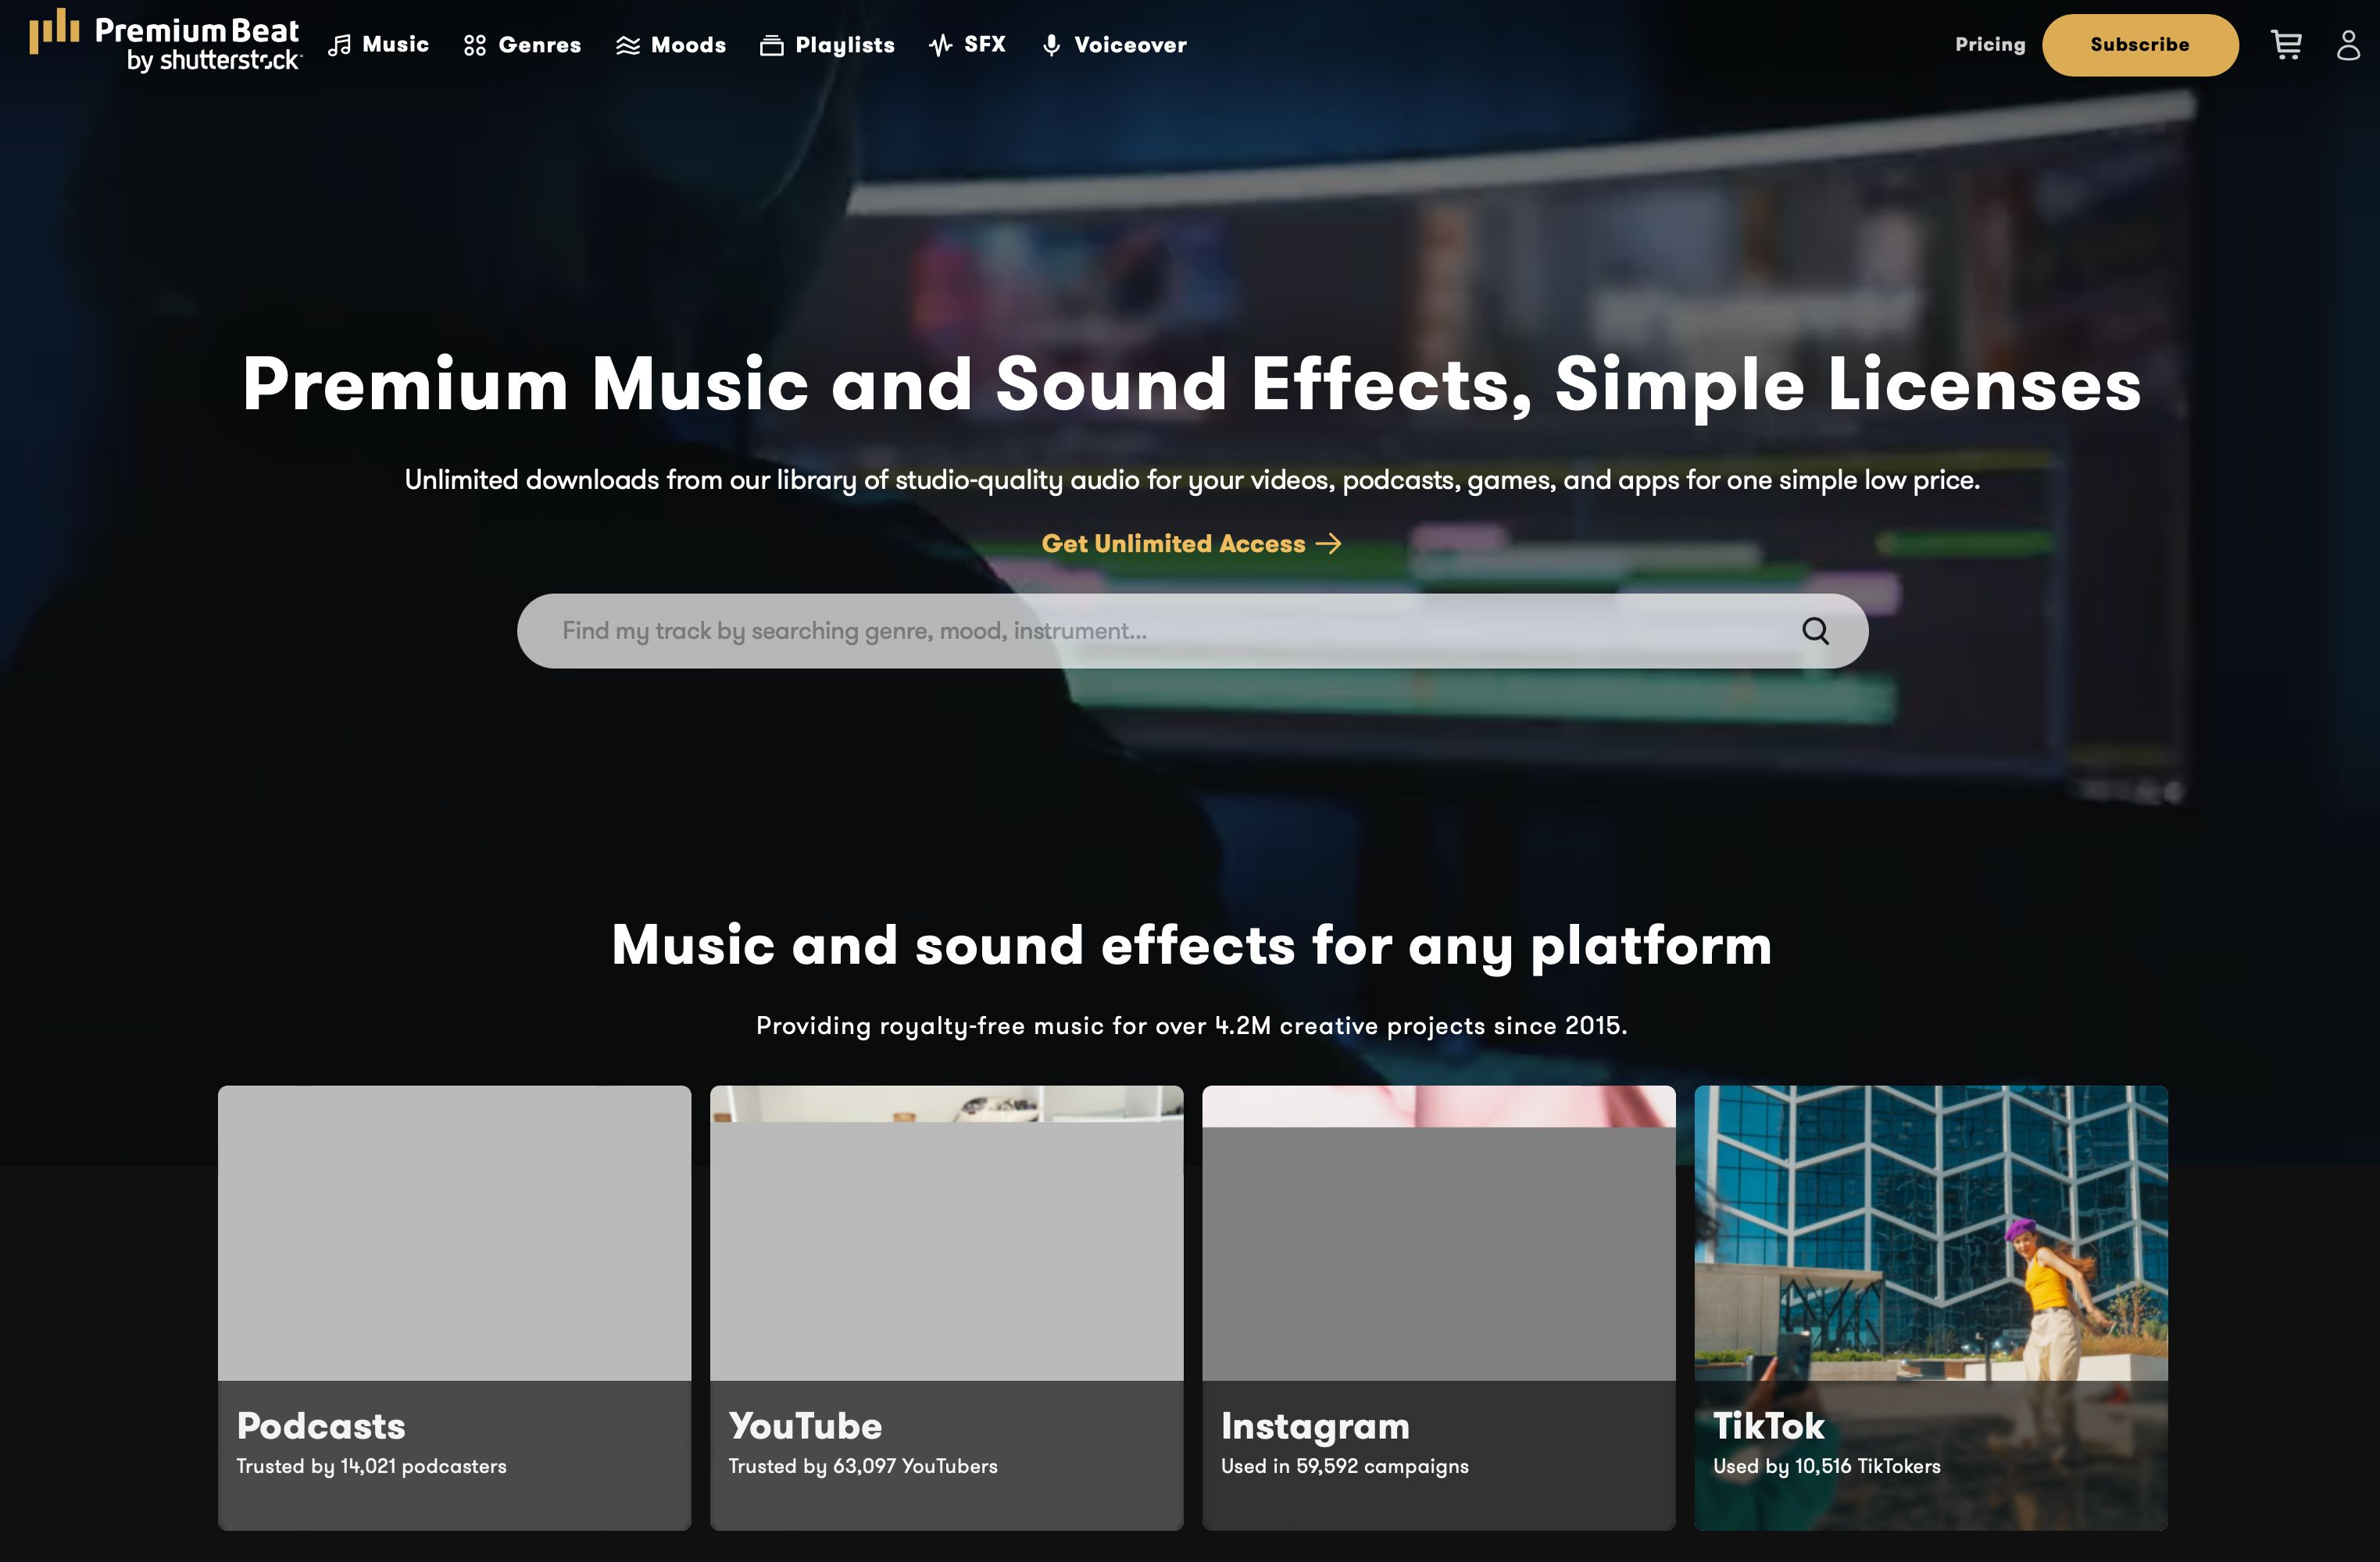Open the Moods menu
This screenshot has height=1562, width=2380.
[x=688, y=45]
